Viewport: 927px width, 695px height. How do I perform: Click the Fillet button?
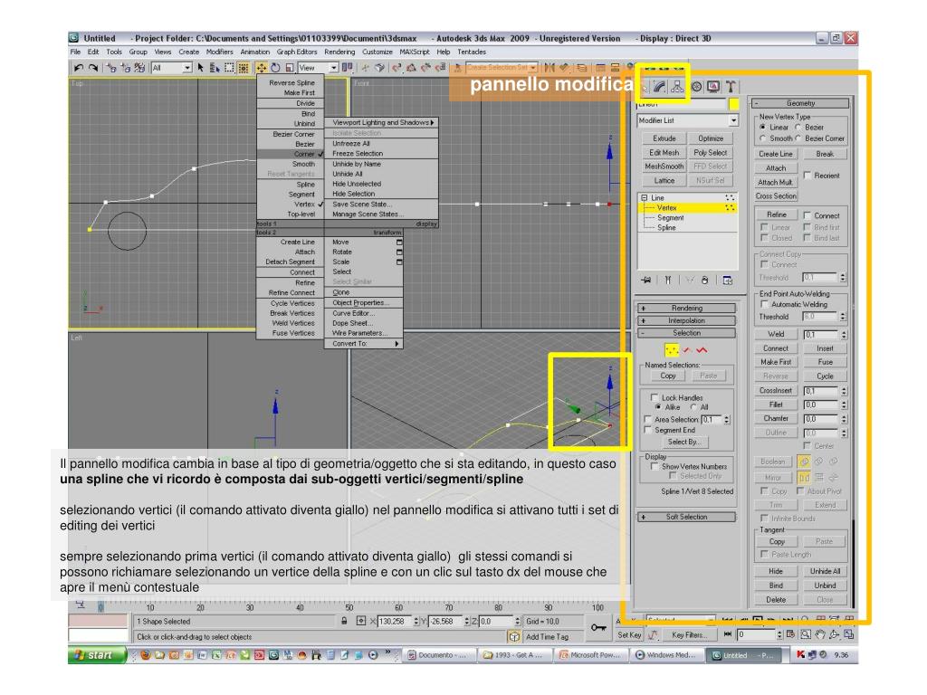[x=776, y=405]
